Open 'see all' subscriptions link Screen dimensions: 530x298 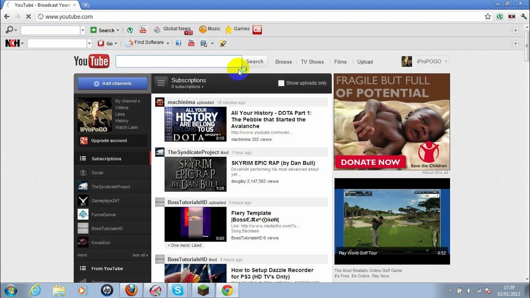point(140,255)
